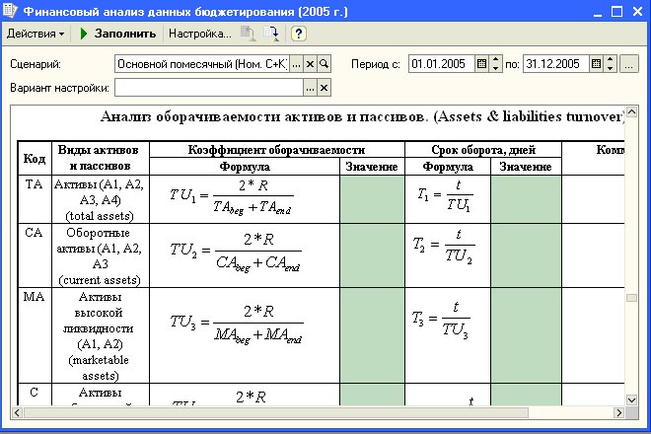Click vertical scrollbar down arrow
The width and height of the screenshot is (651, 434).
pos(631,399)
